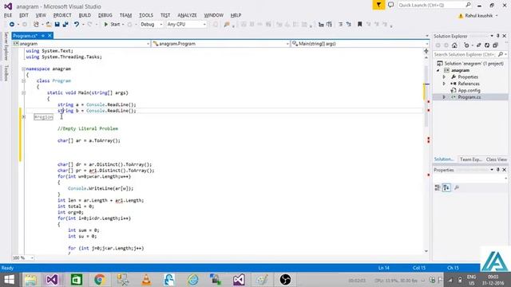Toggle the pin on the Program.cs tab
The image size is (511, 287).
[x=42, y=36]
